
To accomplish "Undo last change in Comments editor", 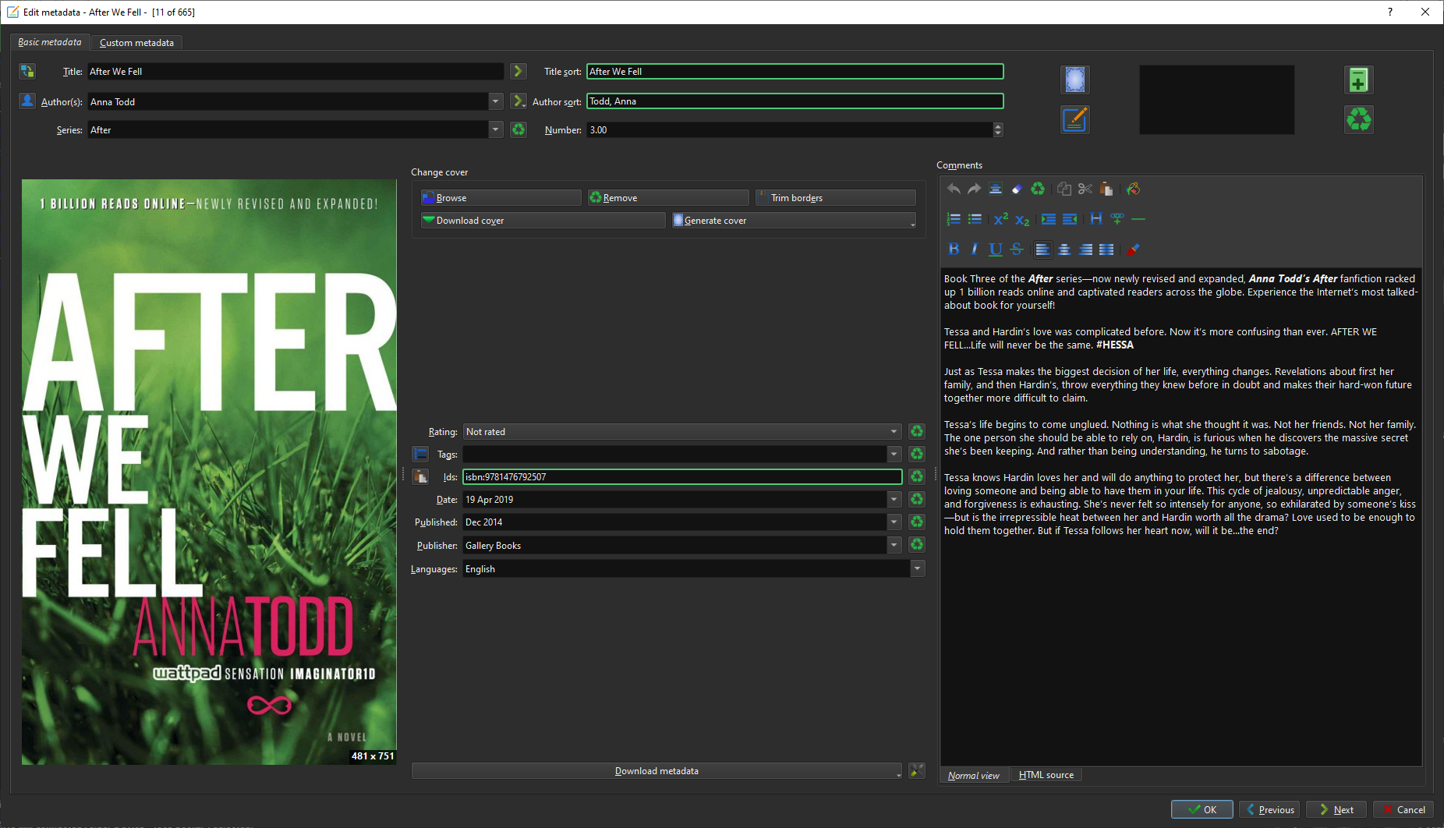I will point(953,189).
